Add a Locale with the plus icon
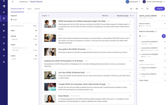 tap(36, 56)
